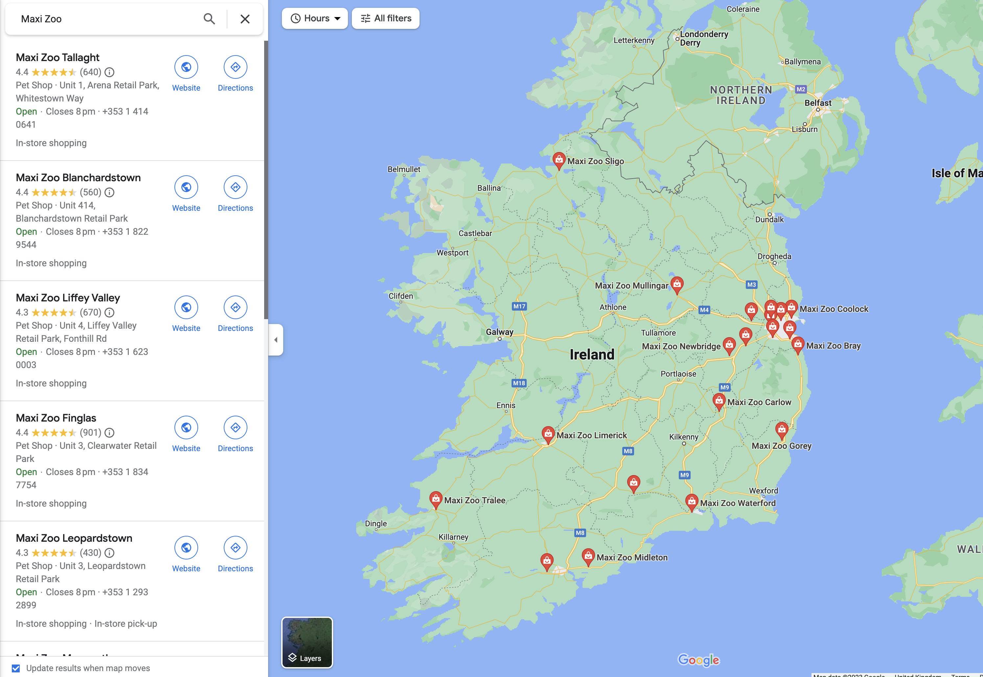Open the Website for Maxi Zoo Liffey Valley

coord(186,307)
